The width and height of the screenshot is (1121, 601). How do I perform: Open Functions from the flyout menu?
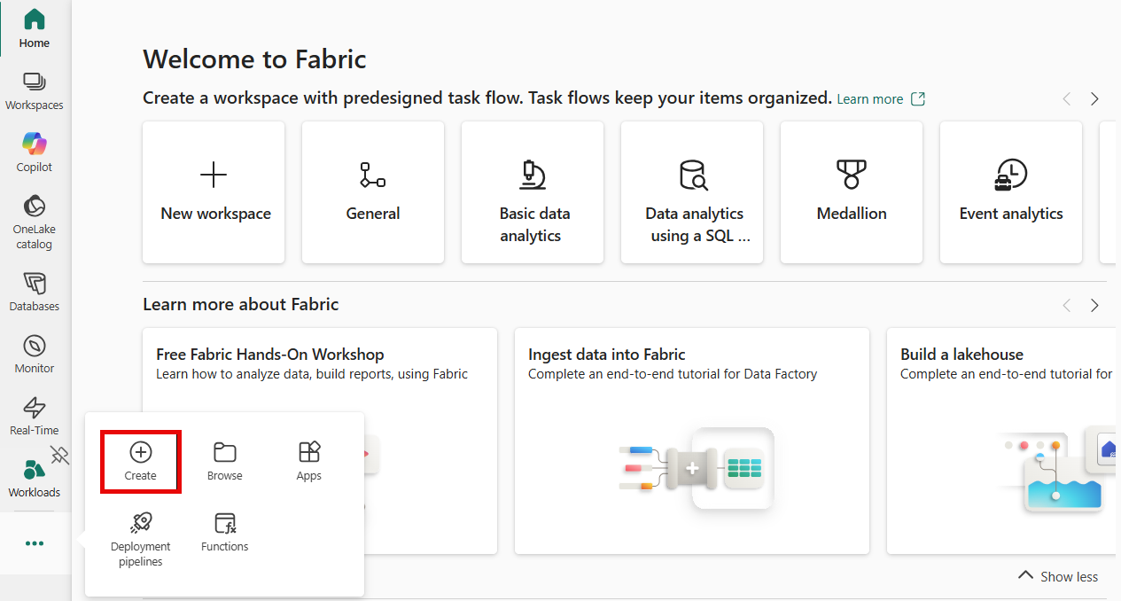[x=225, y=533]
